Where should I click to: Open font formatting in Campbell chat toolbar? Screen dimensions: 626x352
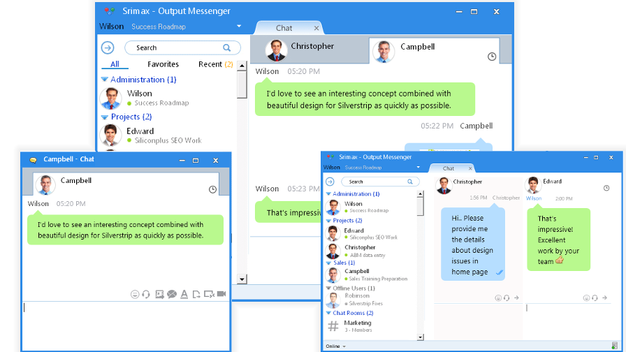pyautogui.click(x=184, y=294)
